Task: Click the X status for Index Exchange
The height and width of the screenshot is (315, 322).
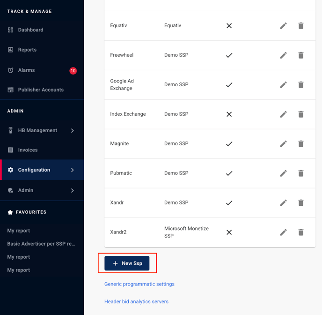Action: (x=229, y=114)
